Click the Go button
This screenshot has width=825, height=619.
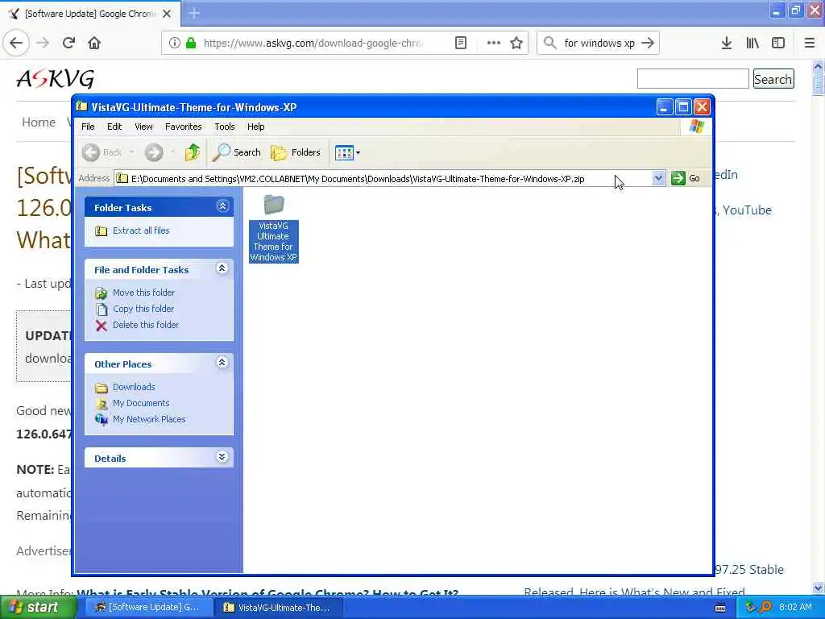pos(686,178)
